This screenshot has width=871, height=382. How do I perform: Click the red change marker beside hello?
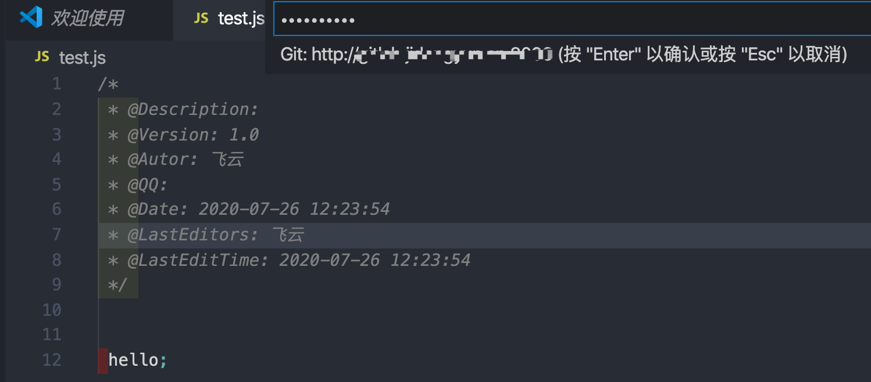[x=103, y=361]
